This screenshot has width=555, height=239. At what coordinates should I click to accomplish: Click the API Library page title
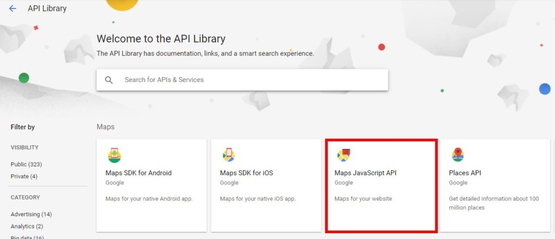47,9
